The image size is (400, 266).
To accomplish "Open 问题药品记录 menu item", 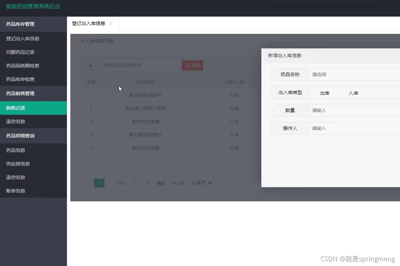I will [x=33, y=52].
